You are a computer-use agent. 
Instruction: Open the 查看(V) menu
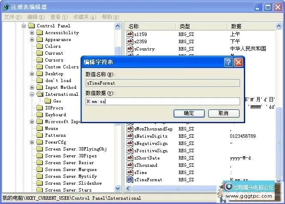(x=59, y=17)
